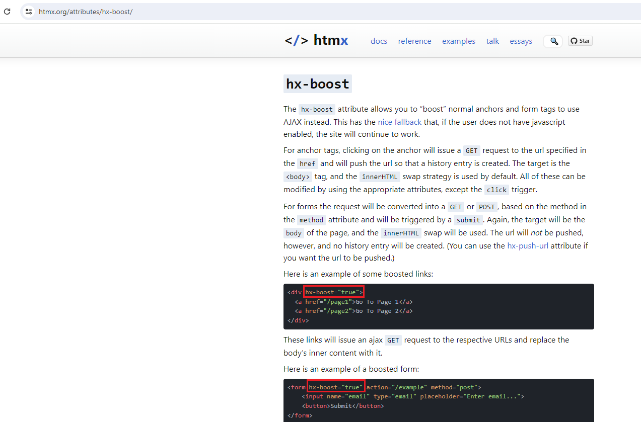Open the htmx site search magnifier

(554, 41)
